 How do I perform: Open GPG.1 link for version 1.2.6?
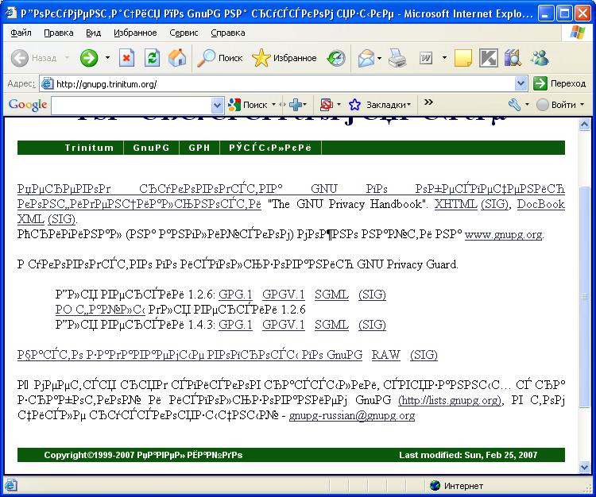pyautogui.click(x=235, y=295)
